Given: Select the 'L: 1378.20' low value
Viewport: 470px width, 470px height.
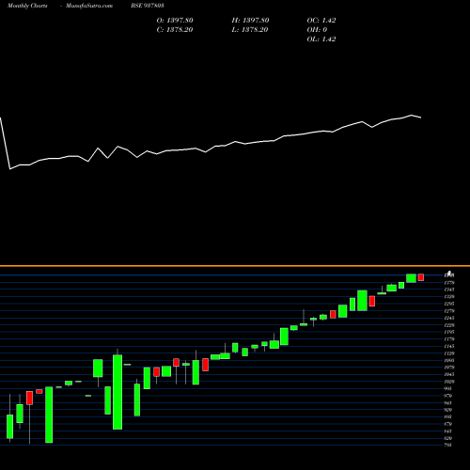Looking at the screenshot, I should click(x=250, y=30).
